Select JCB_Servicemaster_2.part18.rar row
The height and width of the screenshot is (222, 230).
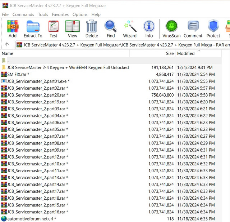coord(111,198)
